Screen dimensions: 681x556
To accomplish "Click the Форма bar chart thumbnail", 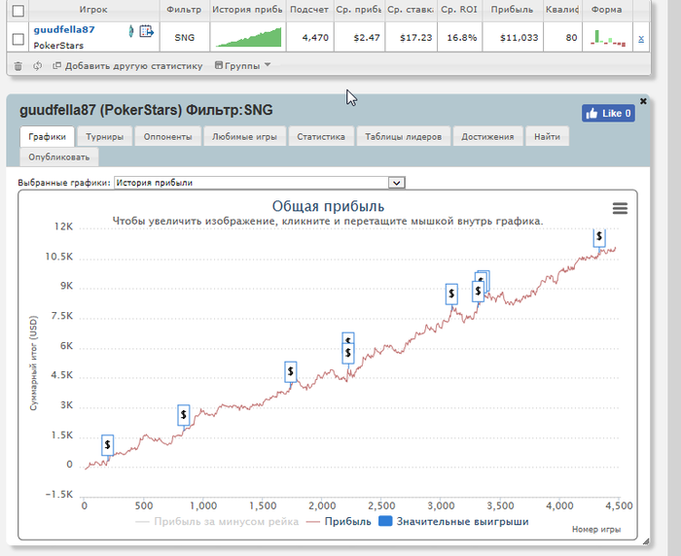I will [608, 38].
